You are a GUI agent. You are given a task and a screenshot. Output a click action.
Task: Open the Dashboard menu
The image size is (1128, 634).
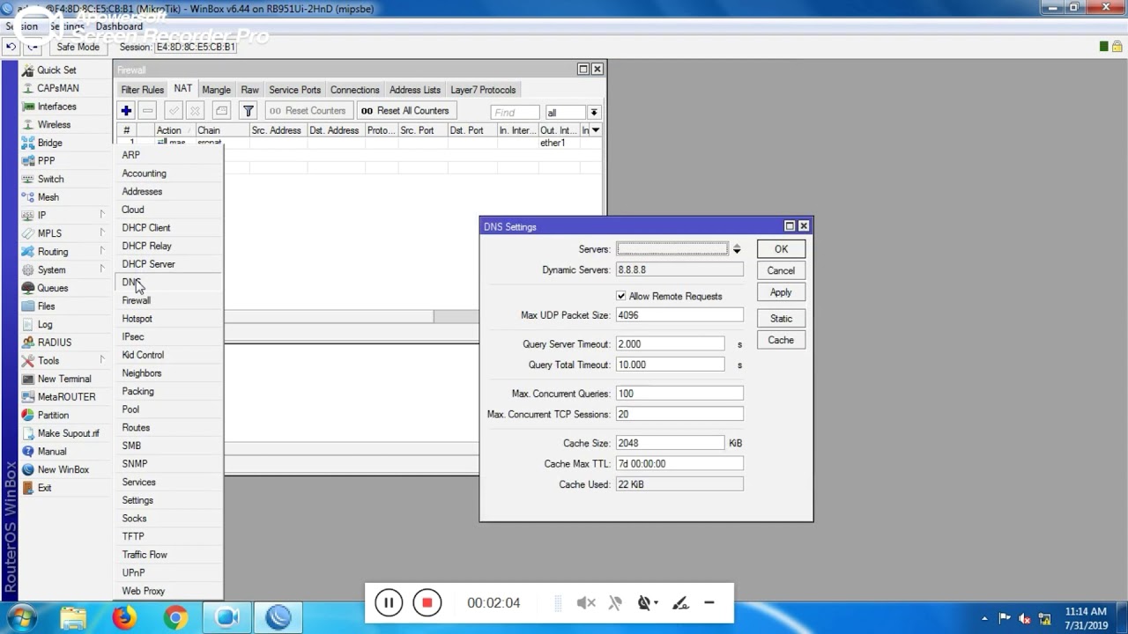(119, 26)
